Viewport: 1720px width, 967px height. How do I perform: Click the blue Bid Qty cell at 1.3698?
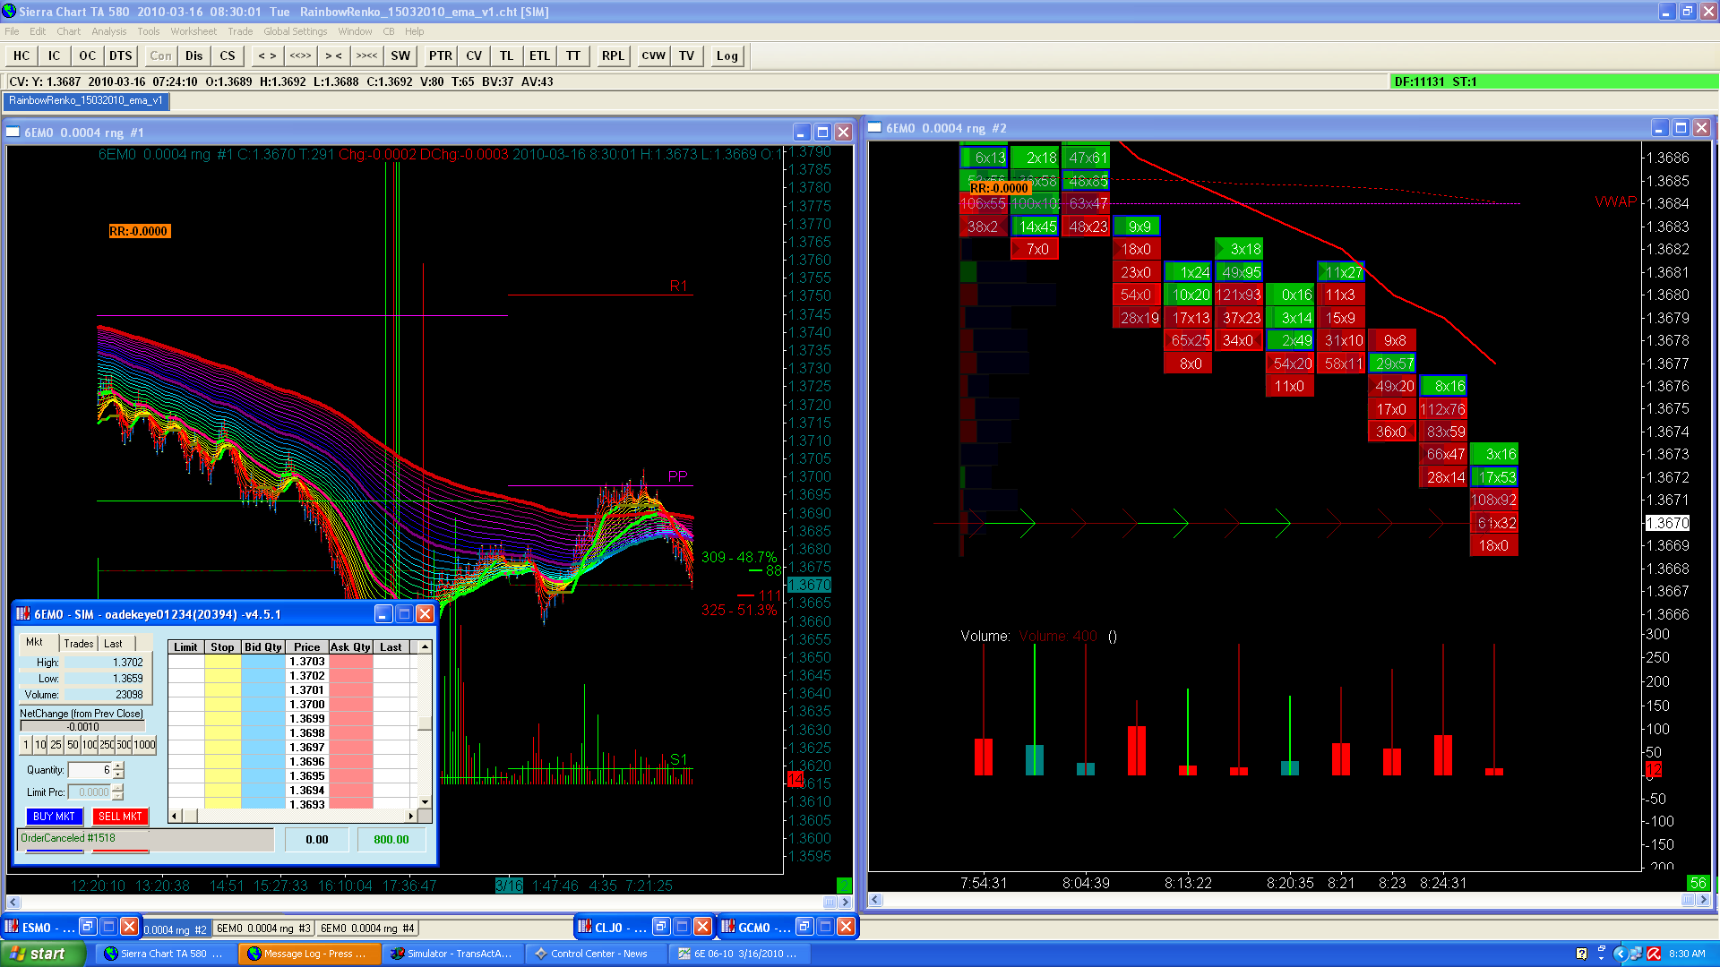point(263,733)
